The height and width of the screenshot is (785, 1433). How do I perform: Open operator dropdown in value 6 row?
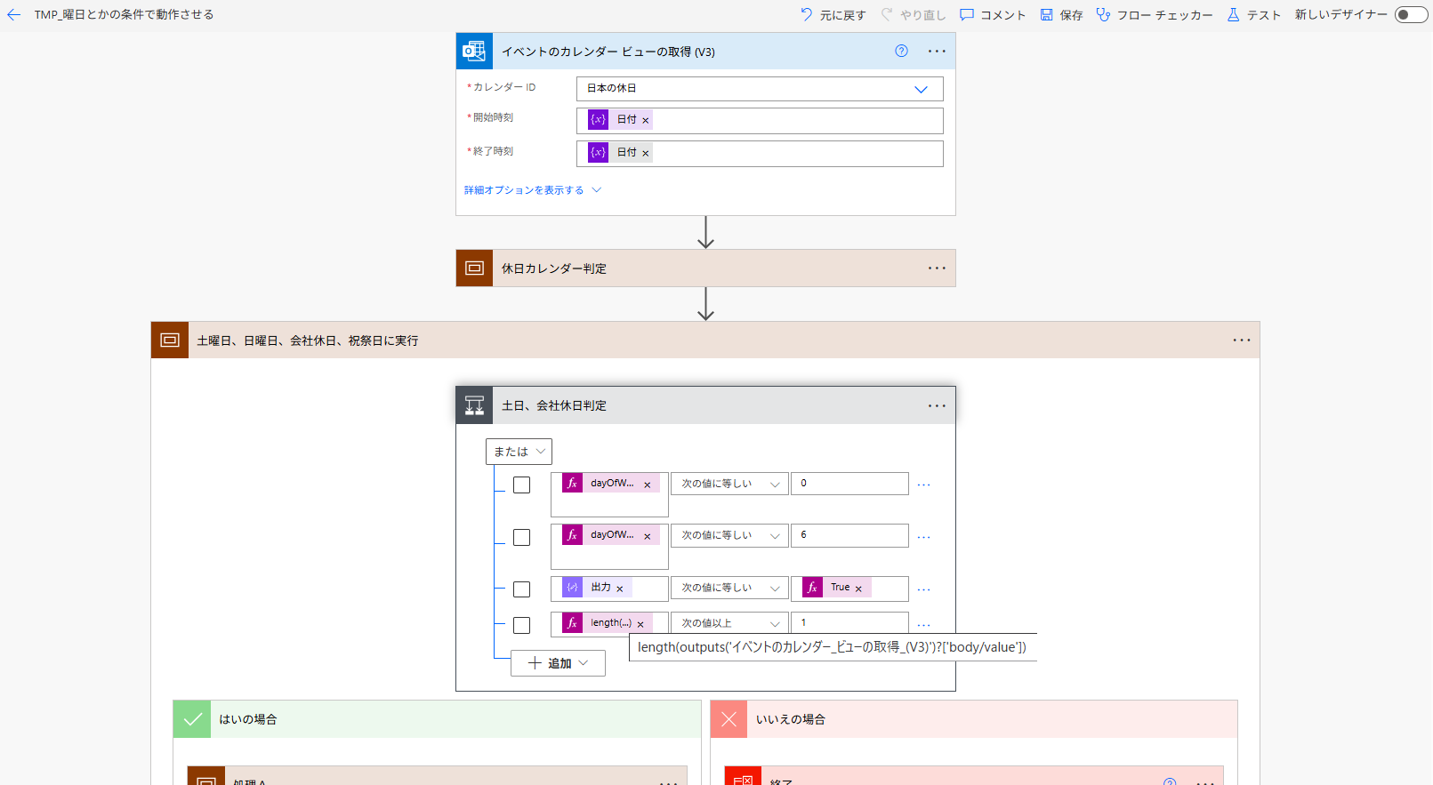pyautogui.click(x=729, y=535)
